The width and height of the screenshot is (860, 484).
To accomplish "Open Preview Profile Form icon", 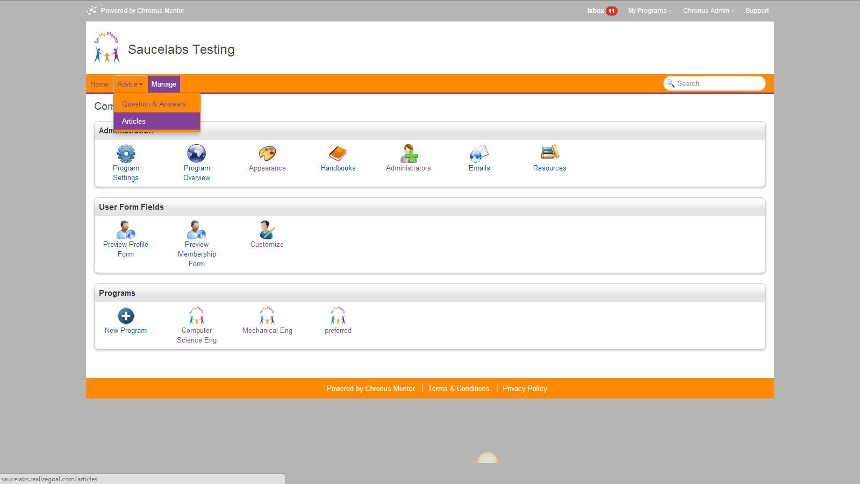I will tap(126, 230).
